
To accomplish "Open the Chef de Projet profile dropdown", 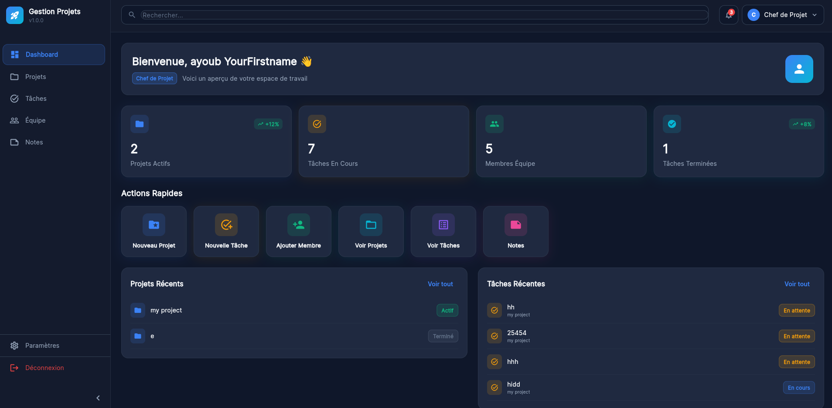I will pyautogui.click(x=782, y=14).
